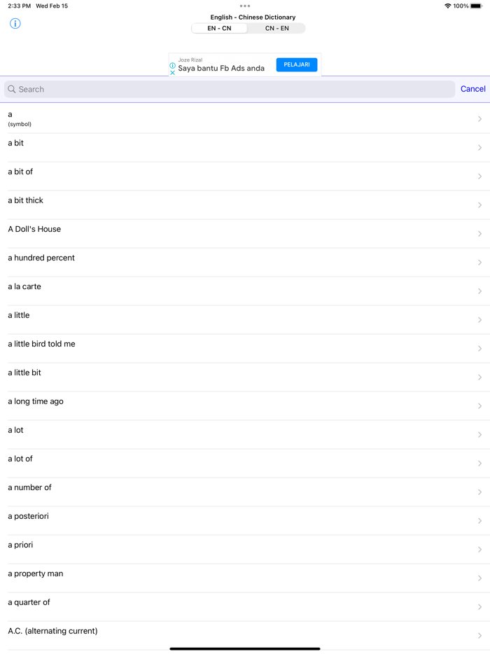Dismiss the ad banner using the X icon
The image size is (490, 654).
[x=172, y=72]
